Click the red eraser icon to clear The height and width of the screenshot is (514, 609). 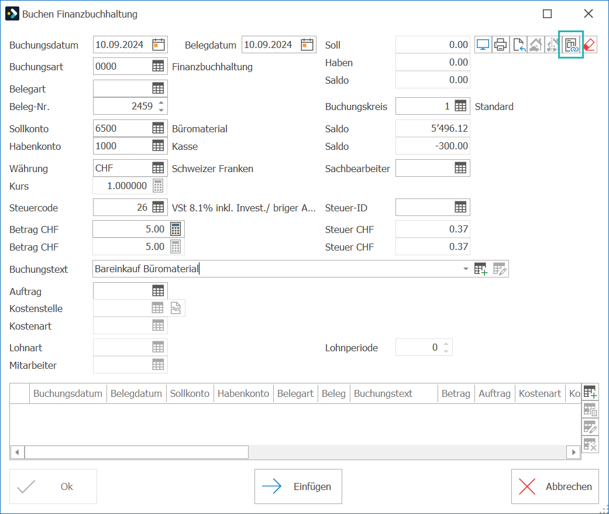click(x=589, y=44)
